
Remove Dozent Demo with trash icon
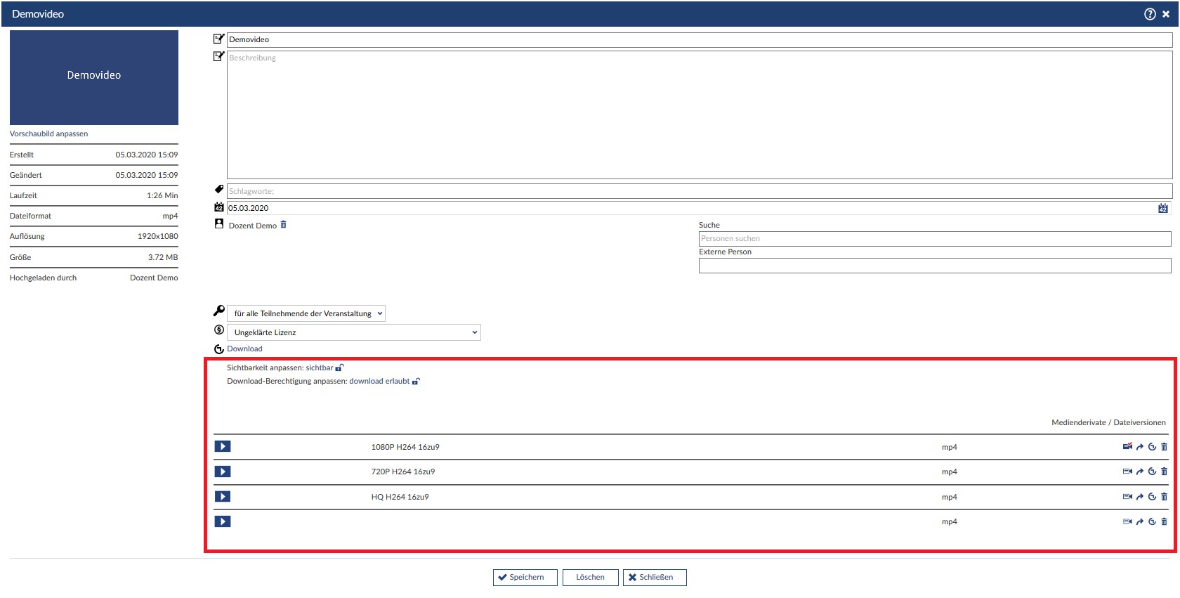[284, 225]
